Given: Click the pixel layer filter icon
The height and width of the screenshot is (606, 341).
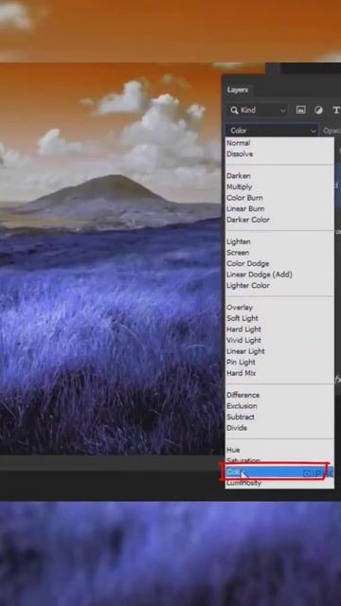Looking at the screenshot, I should pos(301,110).
